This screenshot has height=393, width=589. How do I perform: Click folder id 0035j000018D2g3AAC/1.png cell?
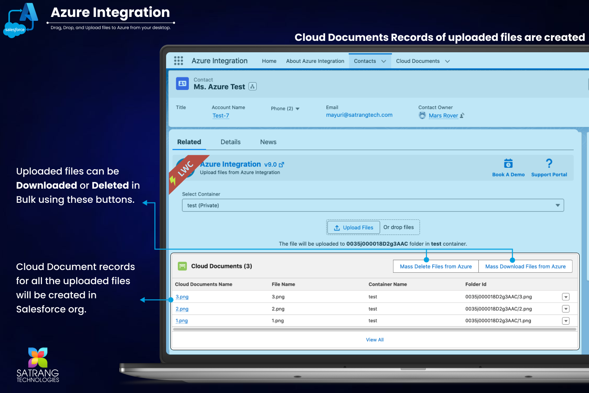click(x=498, y=321)
